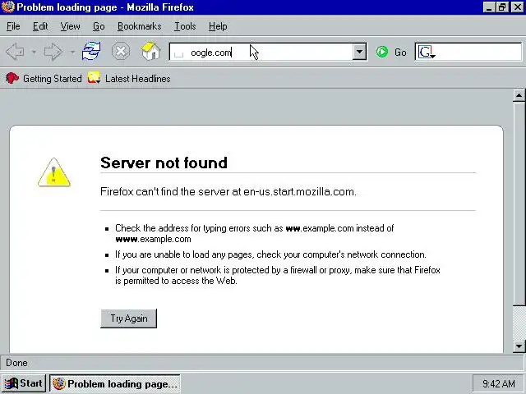This screenshot has height=394, width=526.
Task: Open the Go menu
Action: (x=99, y=26)
